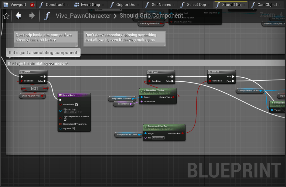286x187 pixels.
Task: Click the star bookmark icon in the toolbar
Action: tap(6, 16)
